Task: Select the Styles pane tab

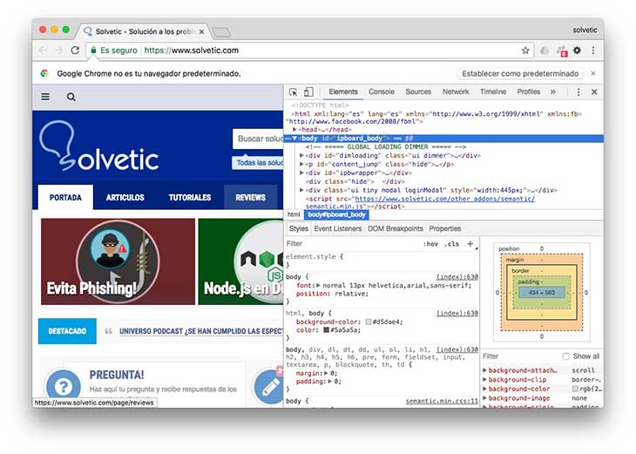Action: click(x=299, y=228)
